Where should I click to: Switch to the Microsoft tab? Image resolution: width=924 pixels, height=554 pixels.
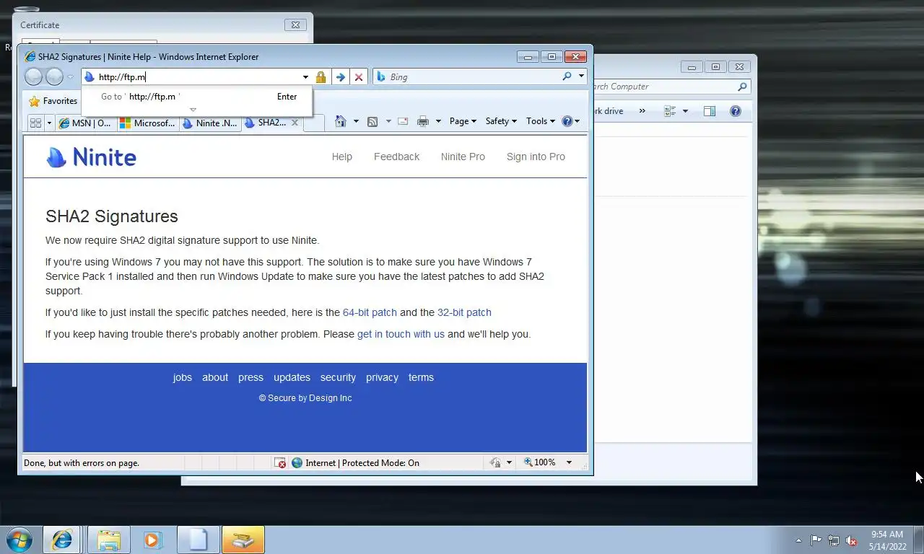[x=148, y=123]
